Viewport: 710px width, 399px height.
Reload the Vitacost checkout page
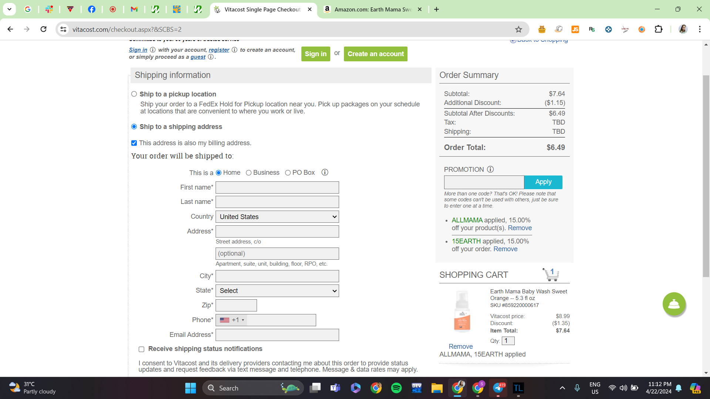point(43,29)
